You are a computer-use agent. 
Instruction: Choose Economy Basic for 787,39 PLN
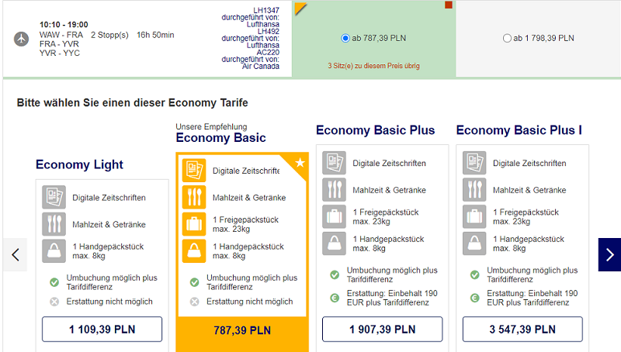coord(242,330)
